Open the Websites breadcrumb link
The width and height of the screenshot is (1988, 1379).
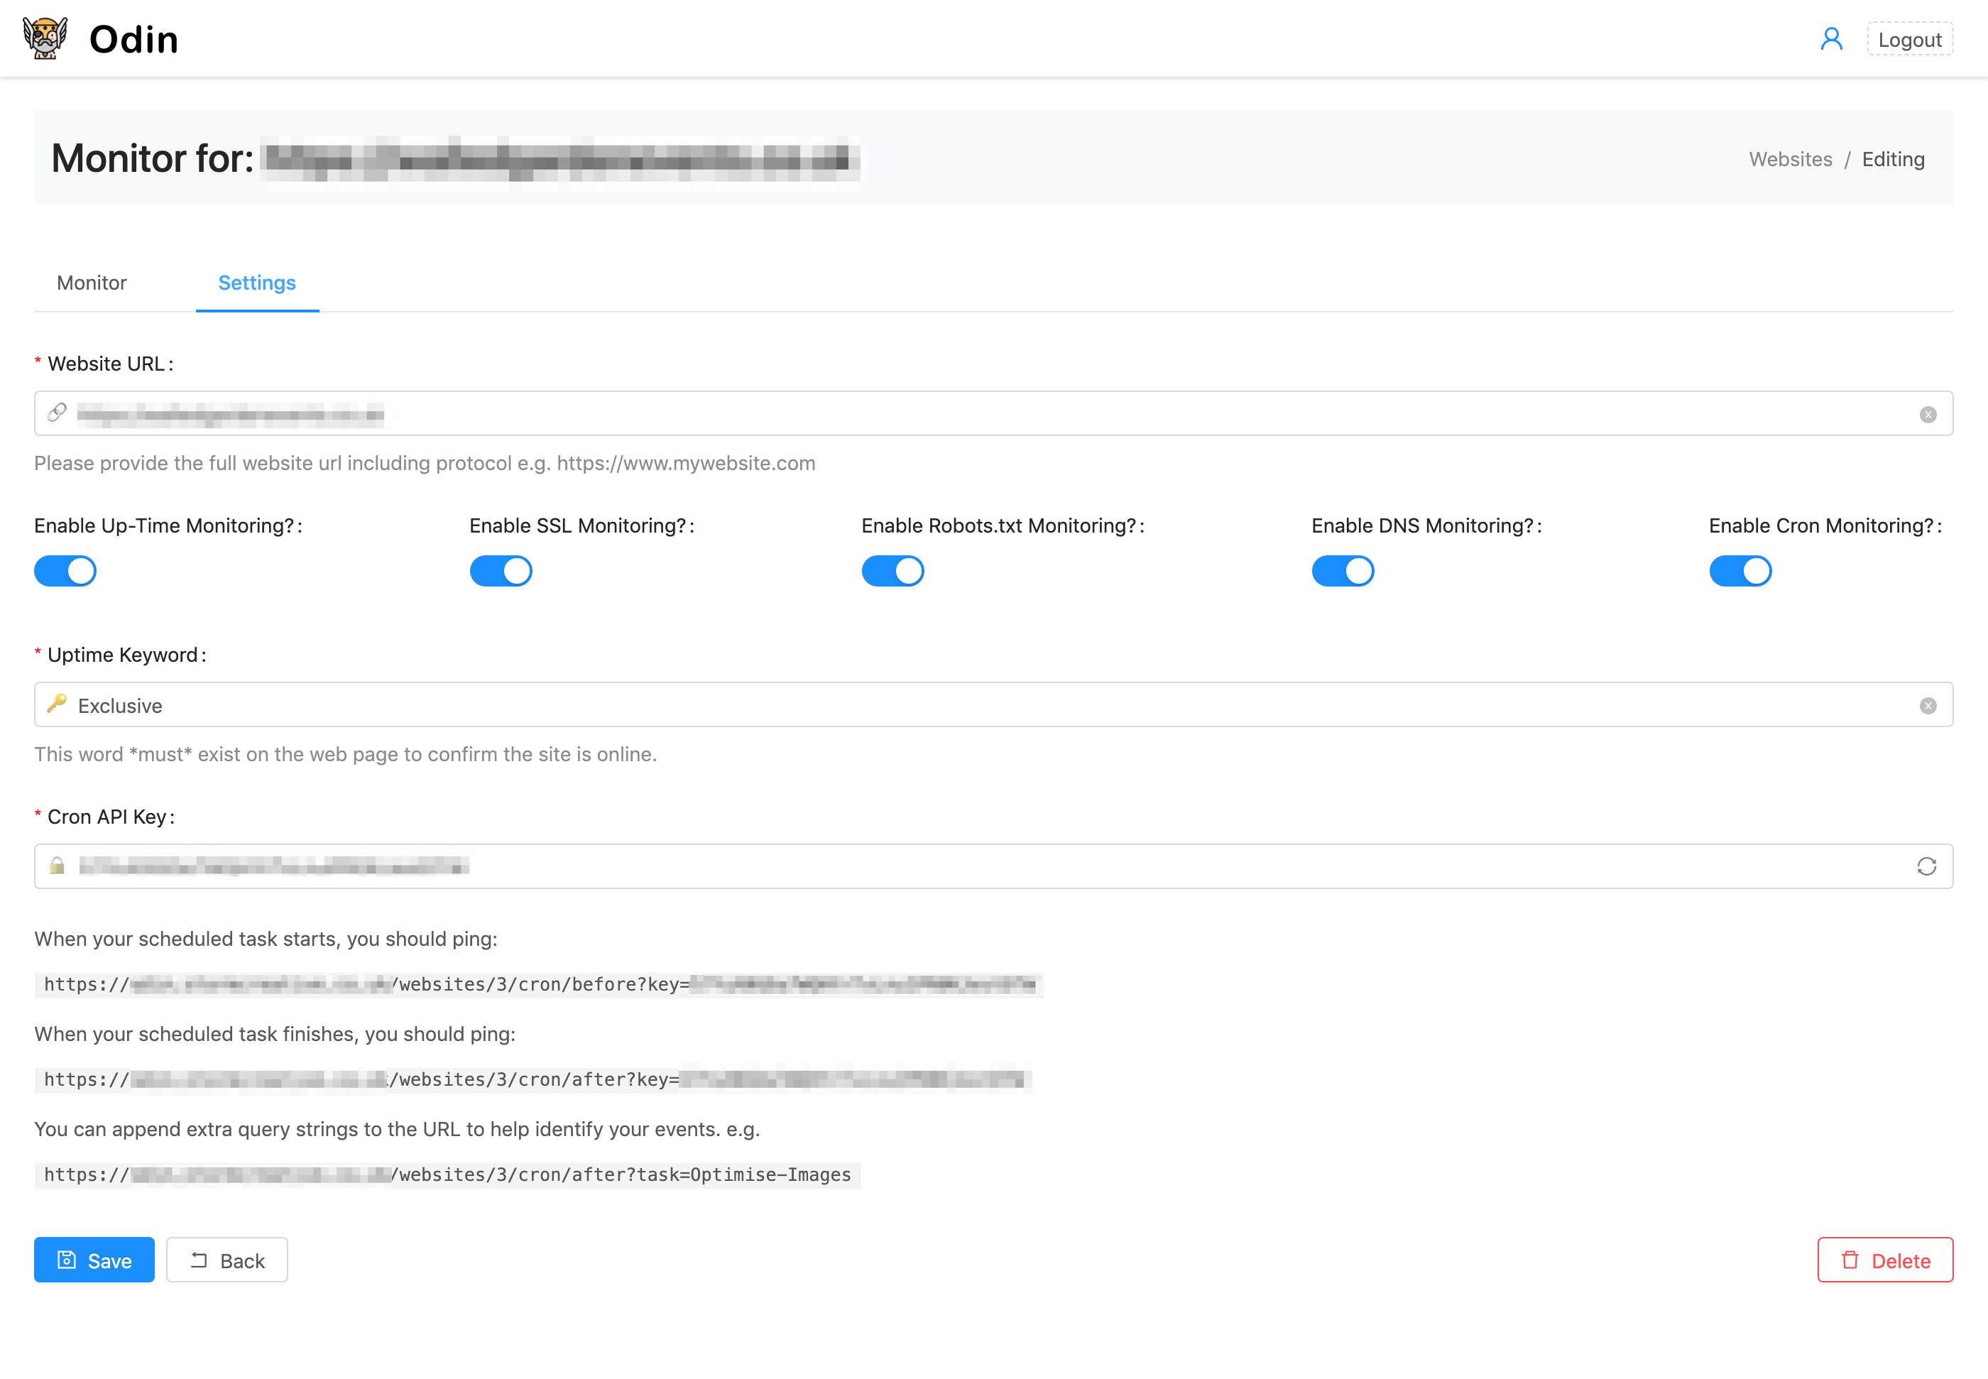point(1790,159)
